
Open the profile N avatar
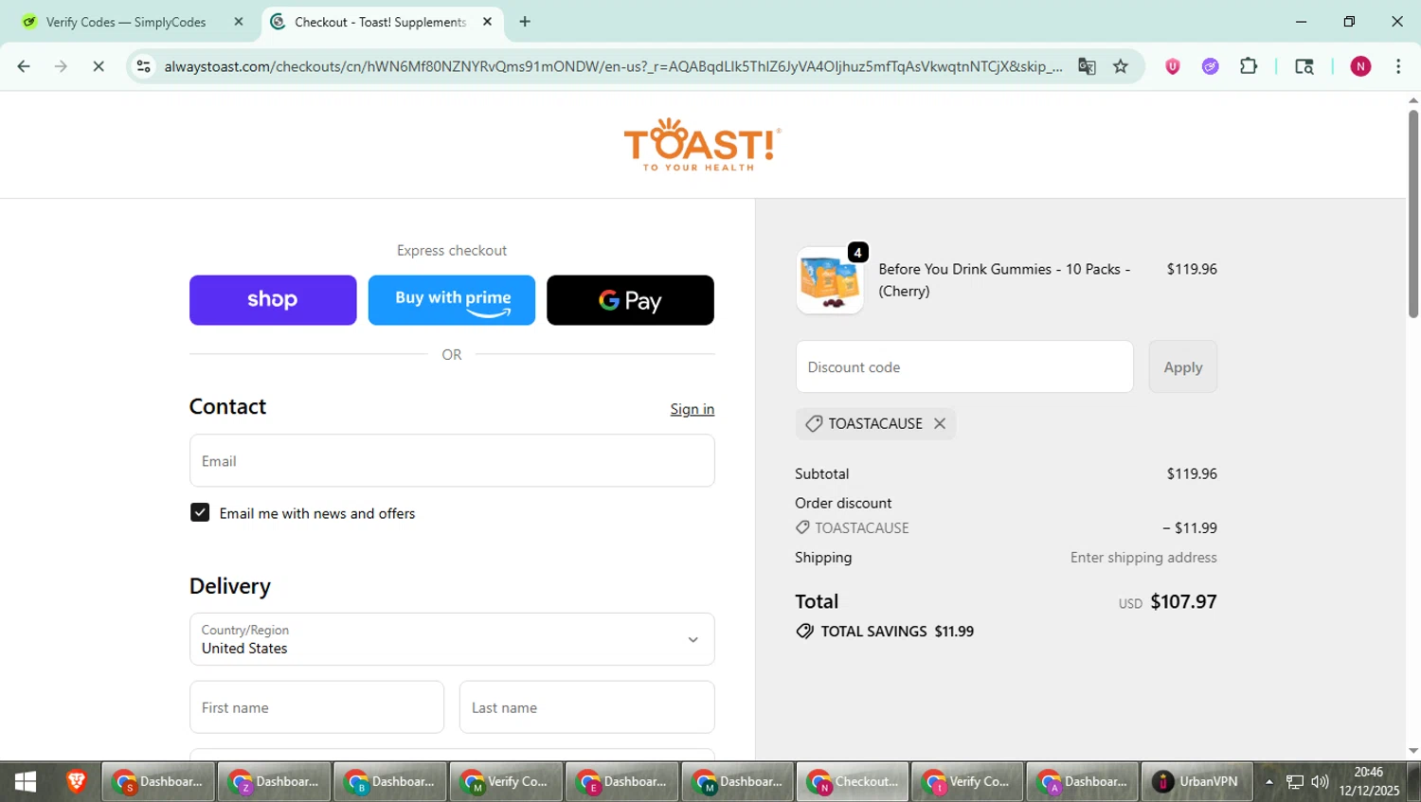tap(1360, 66)
